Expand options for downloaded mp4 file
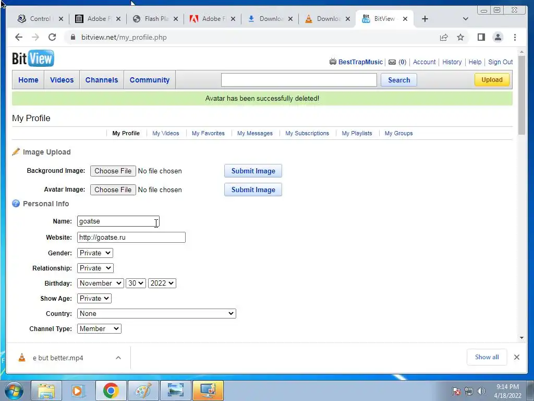 click(x=118, y=358)
